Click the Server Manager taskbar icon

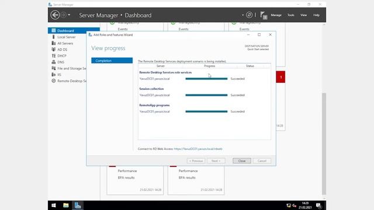coord(78,205)
